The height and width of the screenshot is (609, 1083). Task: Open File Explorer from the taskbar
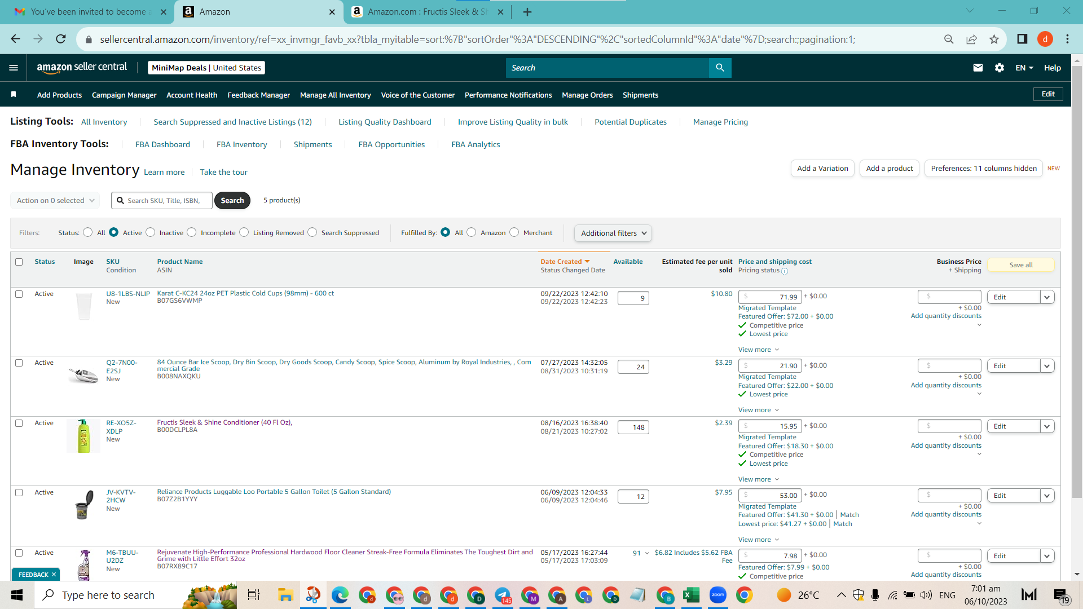[x=285, y=595]
